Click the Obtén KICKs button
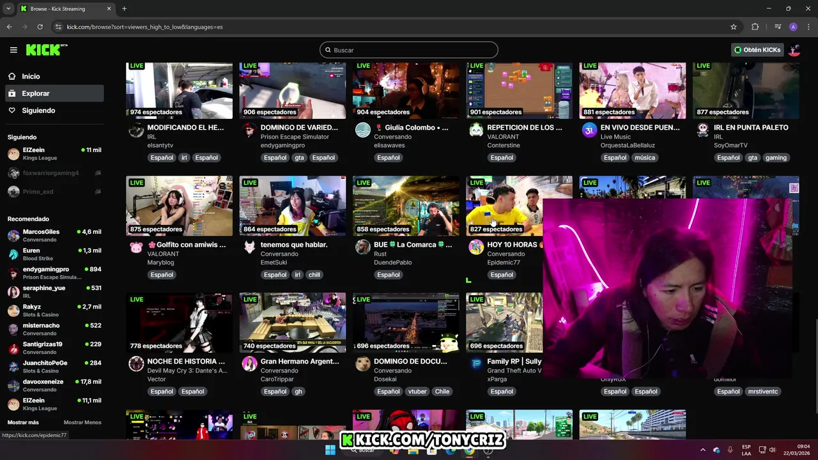818x460 pixels. 757,50
